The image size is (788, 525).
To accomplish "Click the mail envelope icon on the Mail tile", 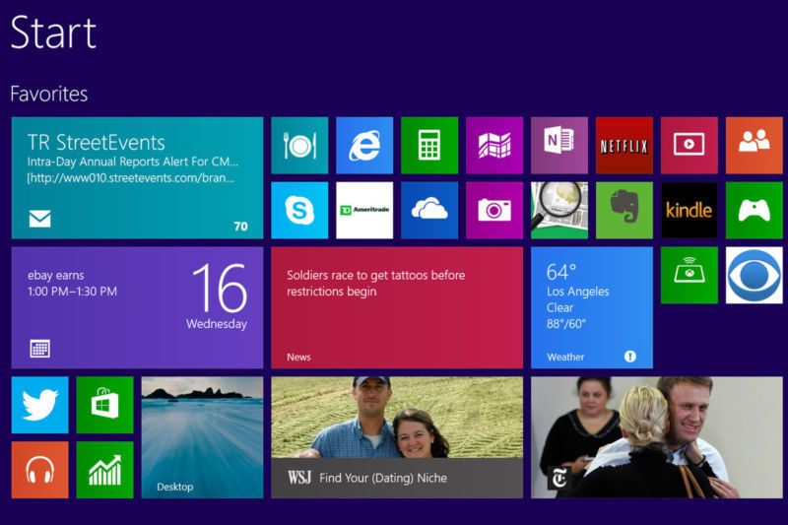I will tap(39, 219).
